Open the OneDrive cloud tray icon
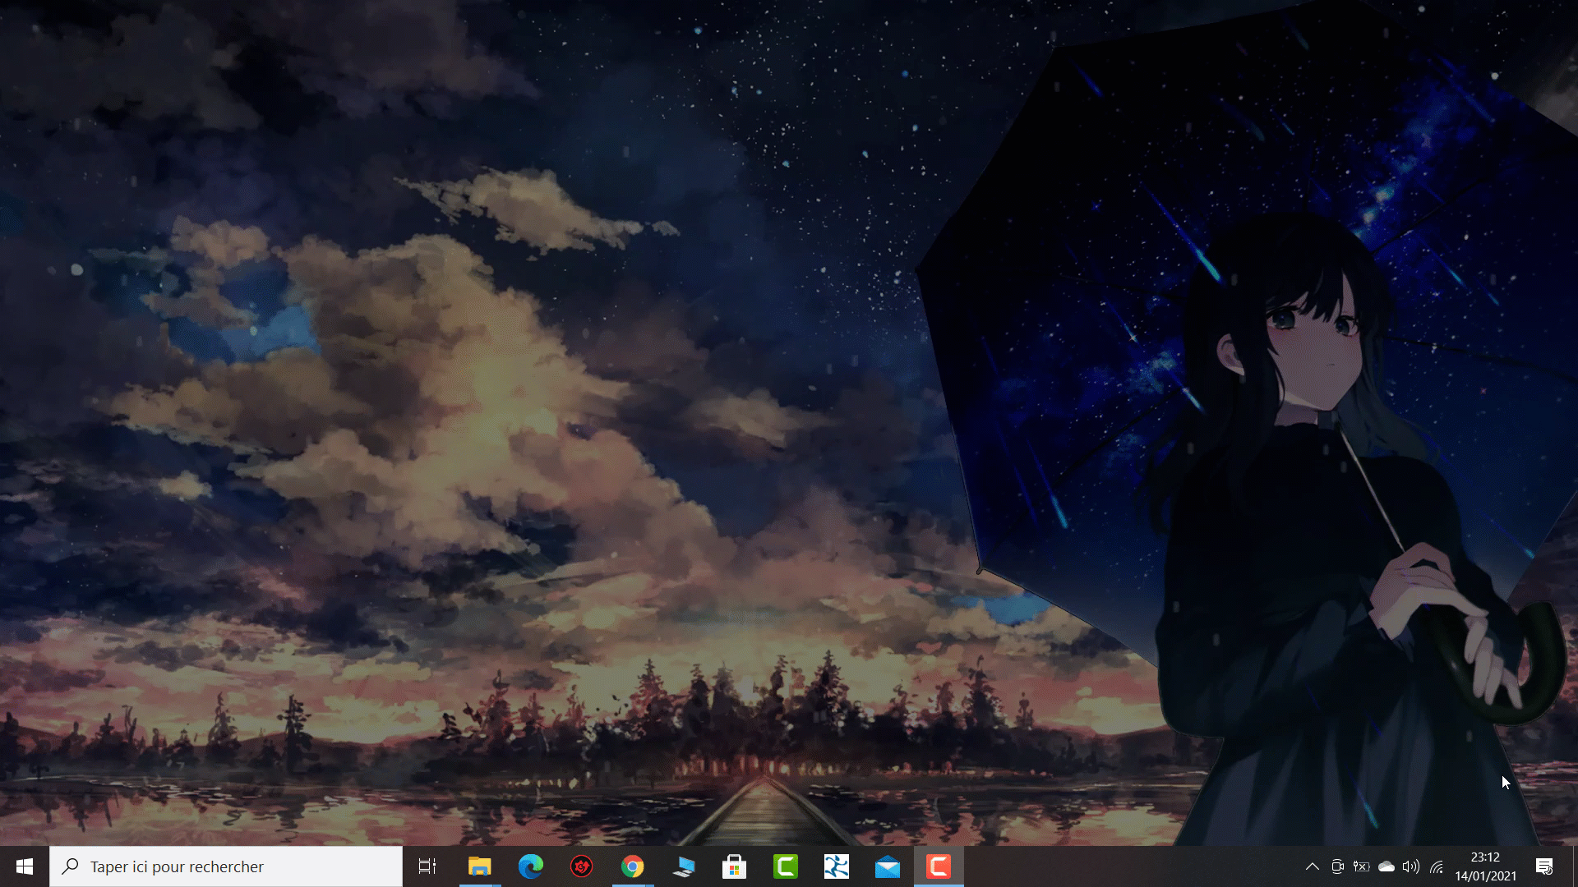The image size is (1578, 887). (x=1387, y=866)
